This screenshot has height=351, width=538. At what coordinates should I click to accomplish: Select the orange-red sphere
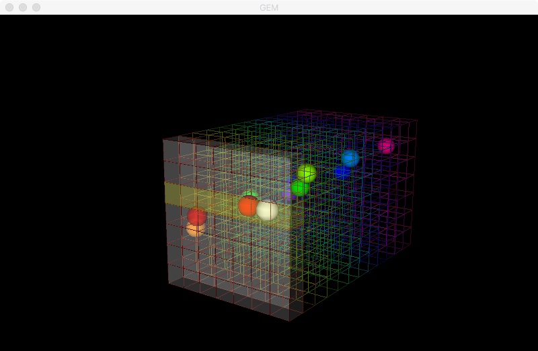tap(247, 206)
